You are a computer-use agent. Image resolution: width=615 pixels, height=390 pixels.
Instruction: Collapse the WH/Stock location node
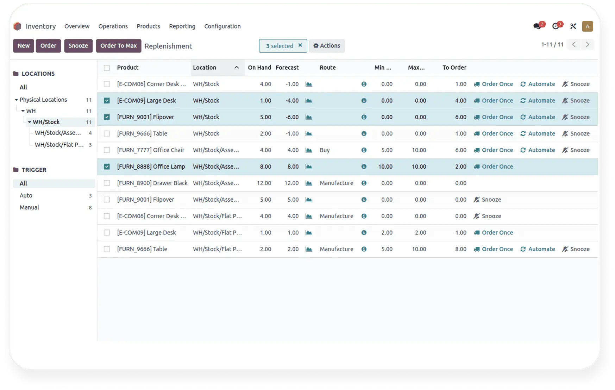click(30, 122)
